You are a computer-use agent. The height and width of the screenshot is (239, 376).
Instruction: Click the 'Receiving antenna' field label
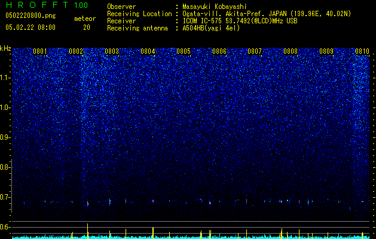tap(137, 28)
